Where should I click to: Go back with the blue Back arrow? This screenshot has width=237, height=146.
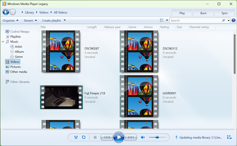pos(6,12)
